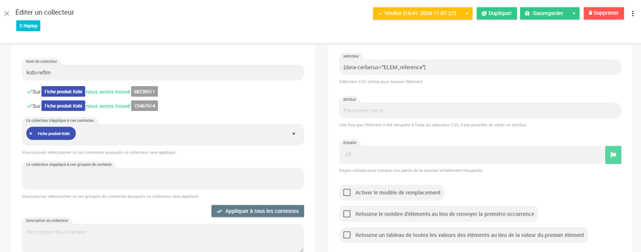Click the sélecteur CSS input field

coord(480,67)
